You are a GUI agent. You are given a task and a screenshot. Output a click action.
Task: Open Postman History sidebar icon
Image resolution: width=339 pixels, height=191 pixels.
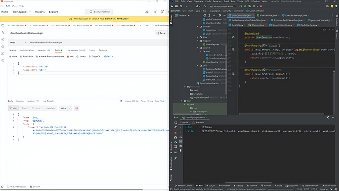[3, 61]
